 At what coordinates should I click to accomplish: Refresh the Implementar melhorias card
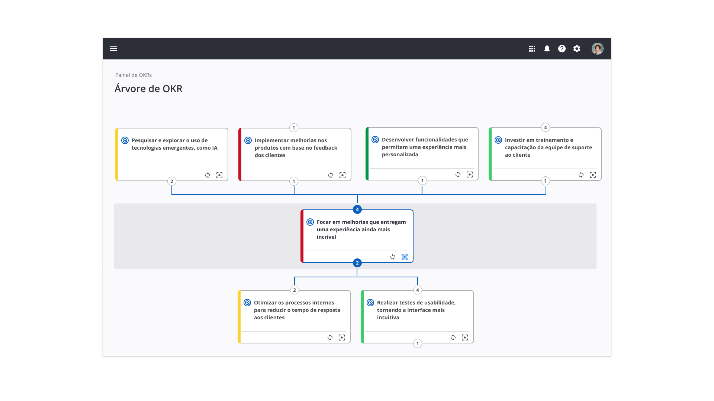pyautogui.click(x=331, y=175)
